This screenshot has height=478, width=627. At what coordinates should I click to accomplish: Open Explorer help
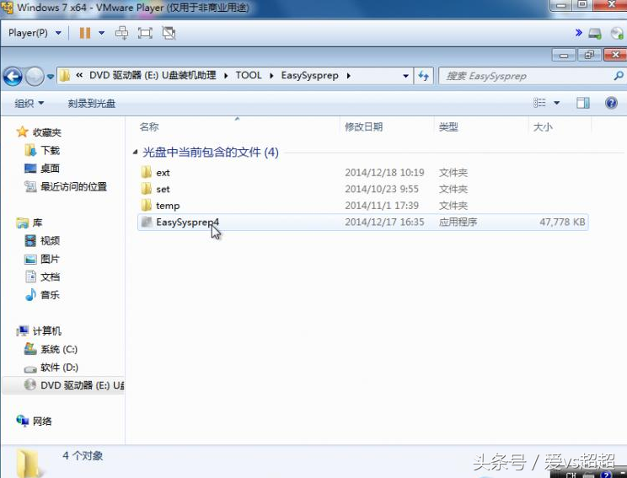click(x=611, y=103)
